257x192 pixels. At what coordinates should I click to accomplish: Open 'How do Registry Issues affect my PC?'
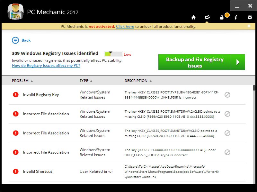(x=46, y=66)
